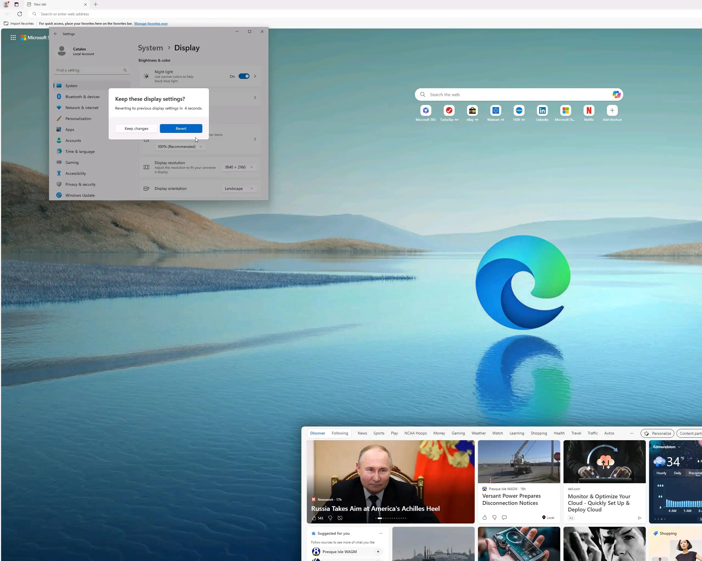This screenshot has width=702, height=561.
Task: Open the Display orientation Landscape dropdown
Action: pos(239,189)
